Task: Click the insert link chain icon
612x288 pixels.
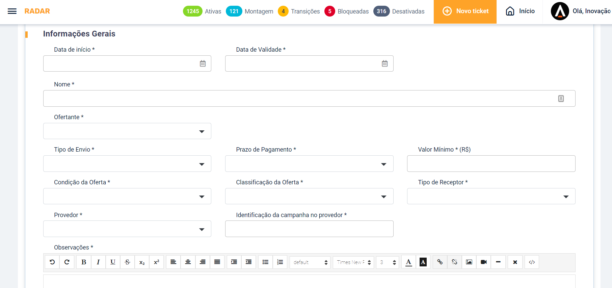Action: (x=440, y=262)
